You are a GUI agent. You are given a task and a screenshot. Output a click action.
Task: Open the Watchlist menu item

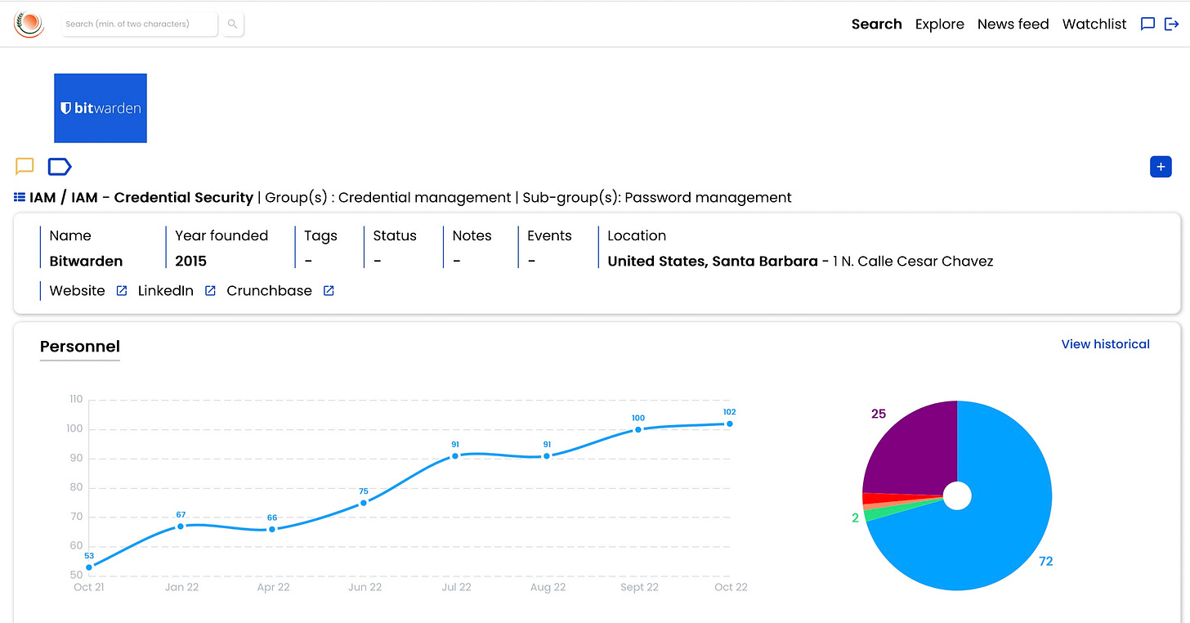coord(1094,24)
